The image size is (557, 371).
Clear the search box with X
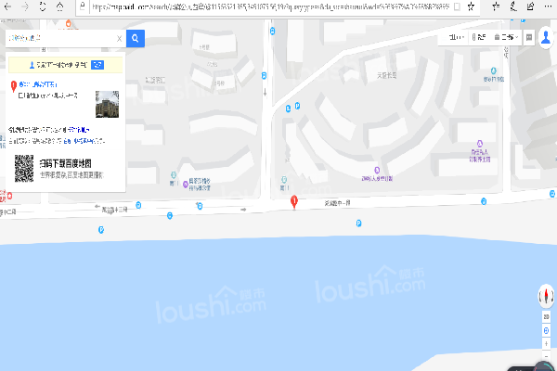tap(120, 39)
